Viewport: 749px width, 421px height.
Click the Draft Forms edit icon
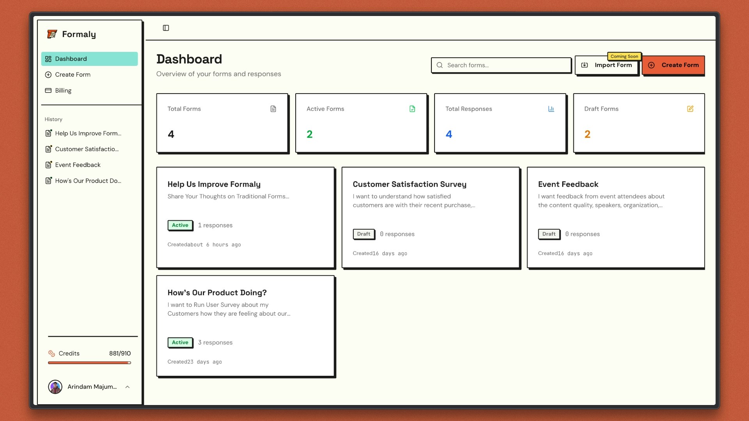690,109
